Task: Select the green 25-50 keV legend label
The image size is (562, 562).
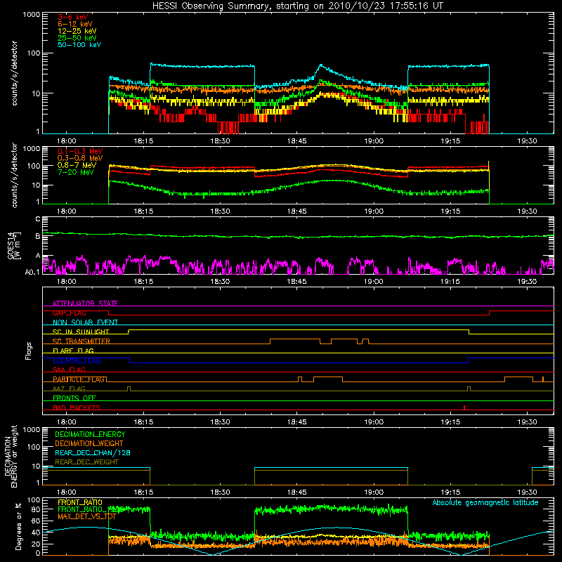Action: [x=77, y=38]
